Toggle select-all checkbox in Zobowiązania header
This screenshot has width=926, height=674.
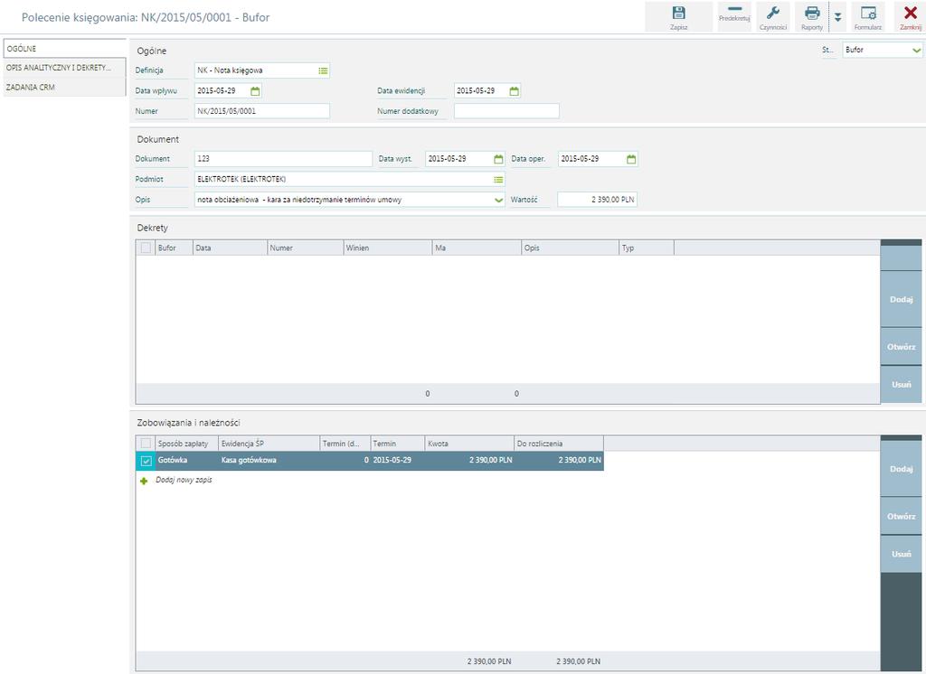click(x=146, y=444)
